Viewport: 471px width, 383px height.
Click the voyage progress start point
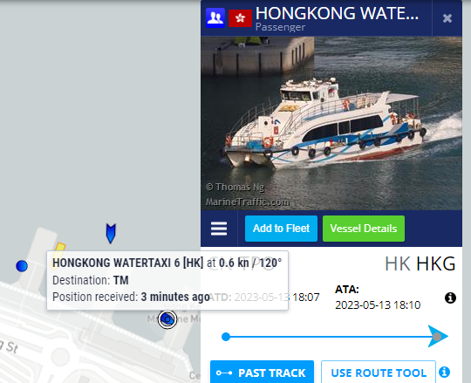click(x=226, y=337)
